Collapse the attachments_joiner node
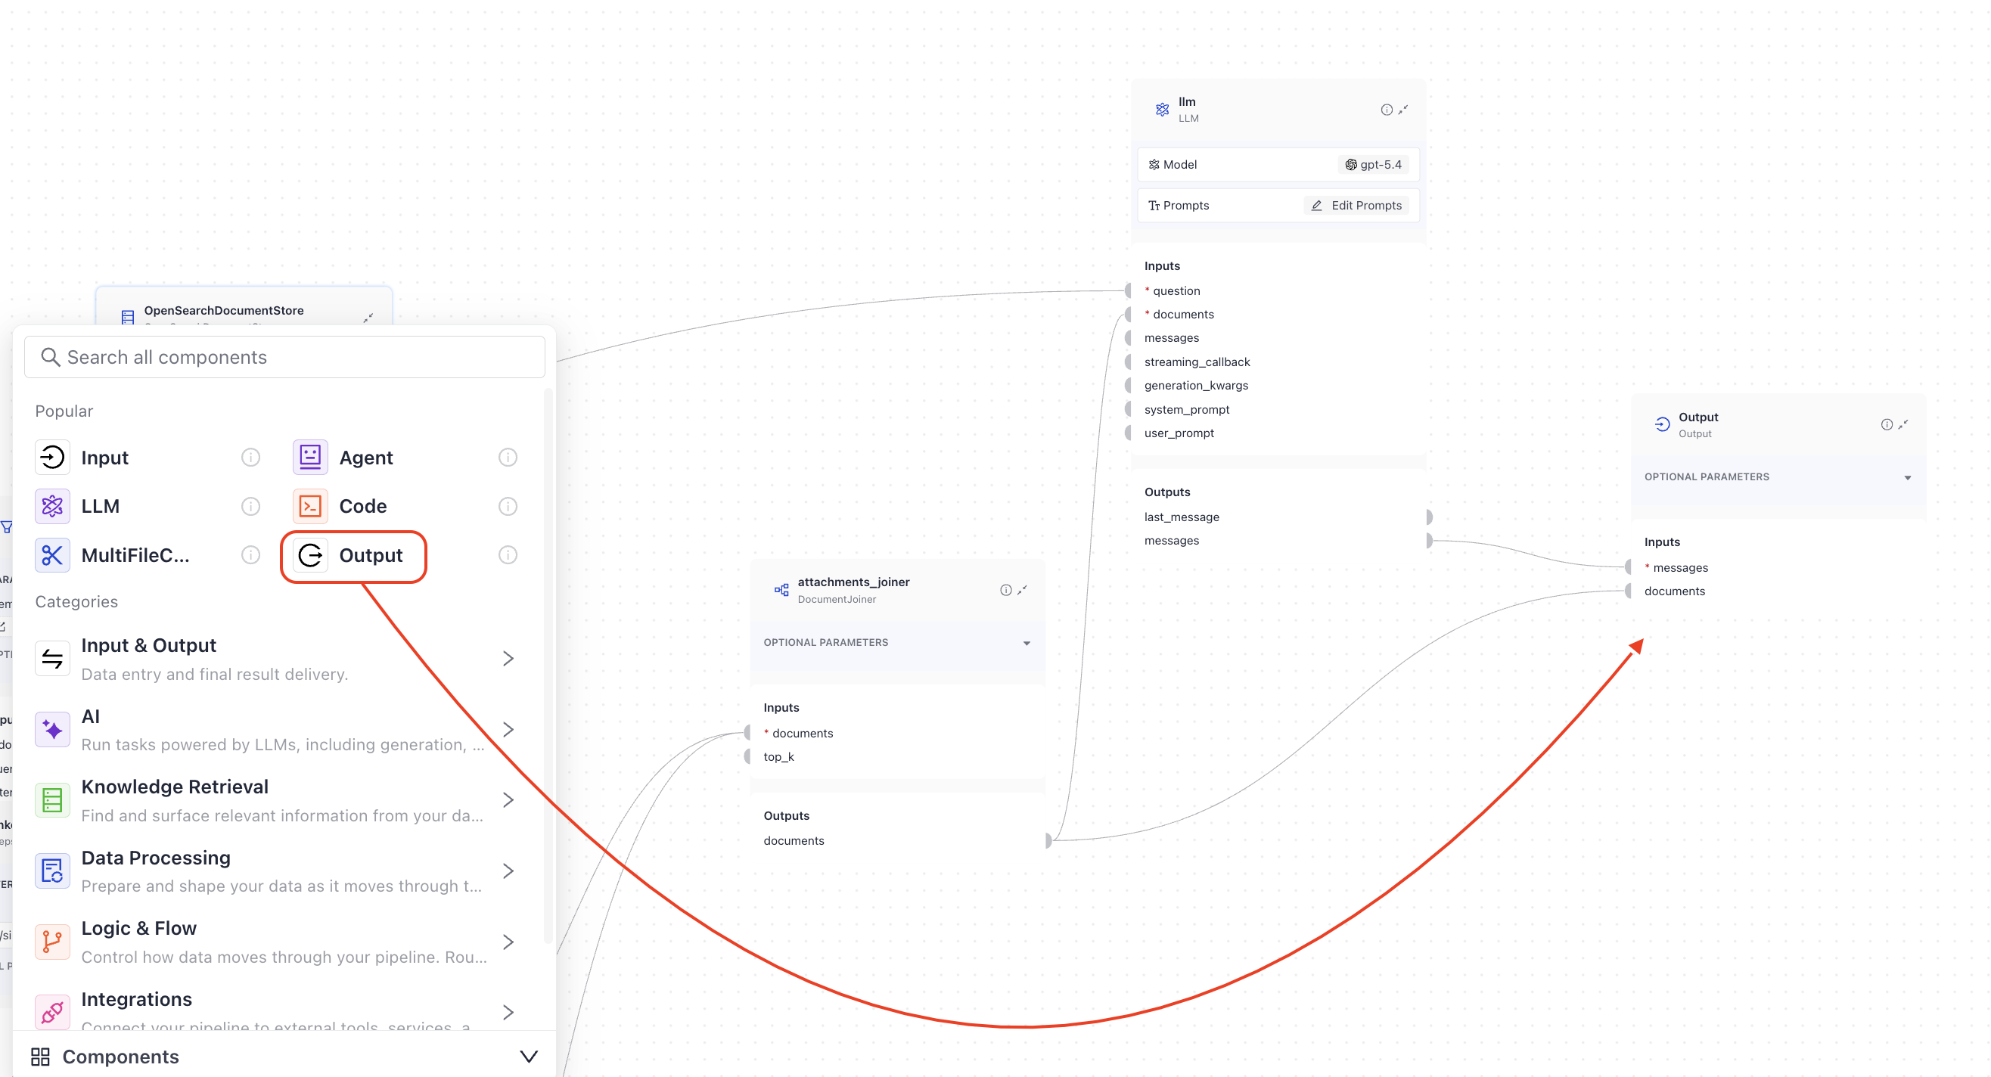 [1023, 589]
